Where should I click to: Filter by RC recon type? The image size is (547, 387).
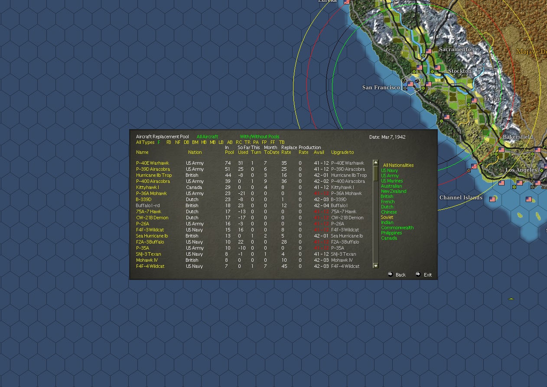click(x=239, y=142)
